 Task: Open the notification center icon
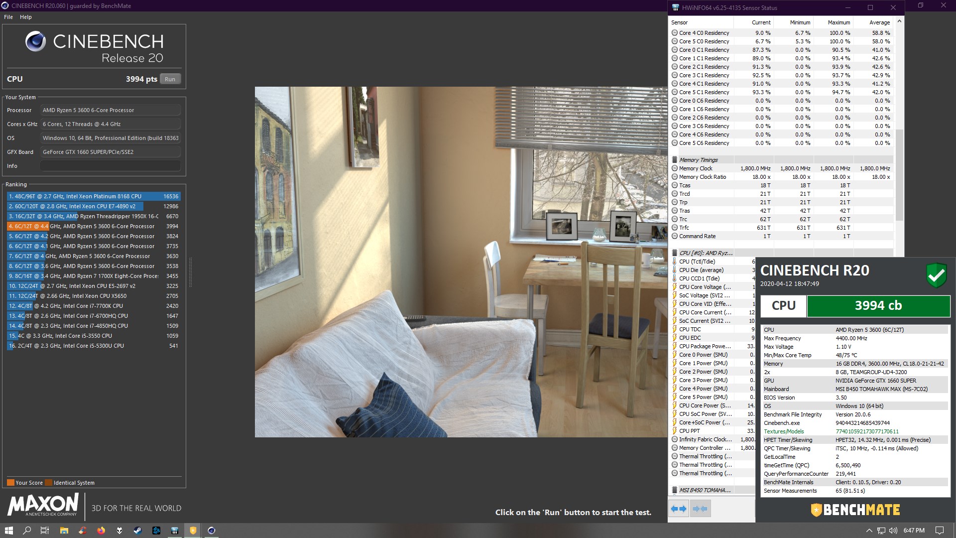pos(940,531)
